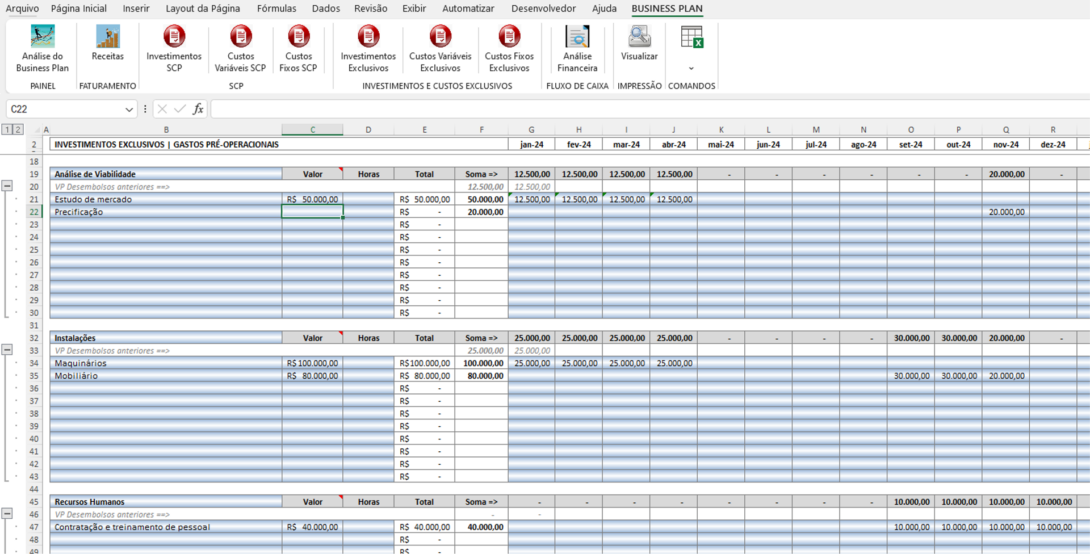The width and height of the screenshot is (1090, 554).
Task: Select the Estudo de mercado cell
Action: point(166,199)
